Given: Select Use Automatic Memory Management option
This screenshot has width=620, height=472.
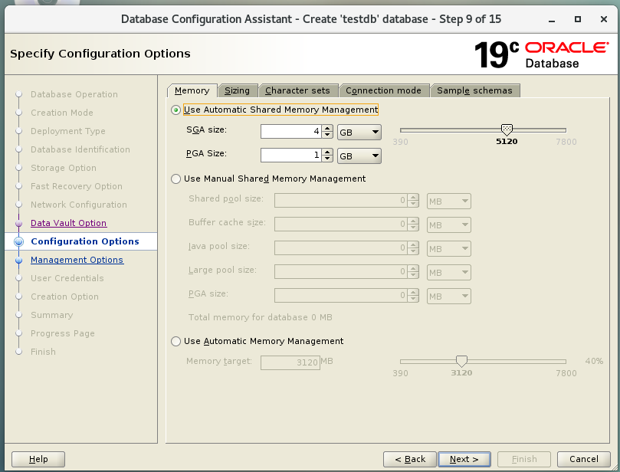Looking at the screenshot, I should coord(176,341).
